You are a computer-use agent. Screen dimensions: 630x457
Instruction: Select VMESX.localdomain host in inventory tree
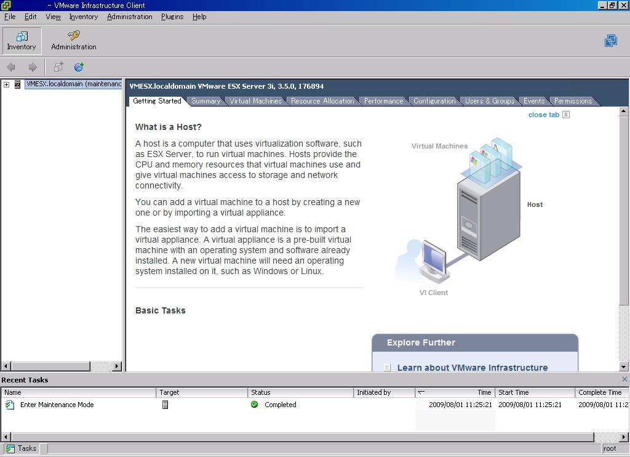pyautogui.click(x=74, y=84)
